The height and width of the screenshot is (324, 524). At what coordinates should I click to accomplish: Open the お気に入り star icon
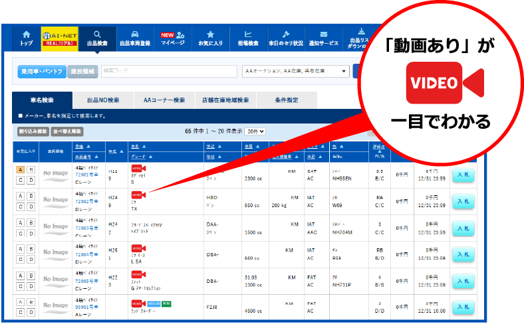(210, 39)
